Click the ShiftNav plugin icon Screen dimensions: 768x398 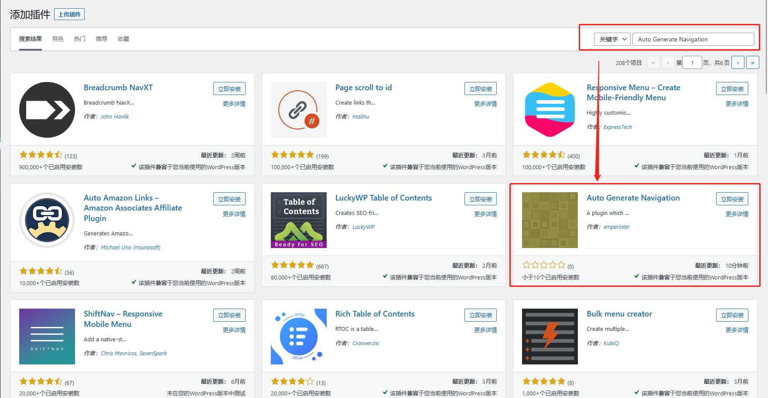(x=47, y=337)
